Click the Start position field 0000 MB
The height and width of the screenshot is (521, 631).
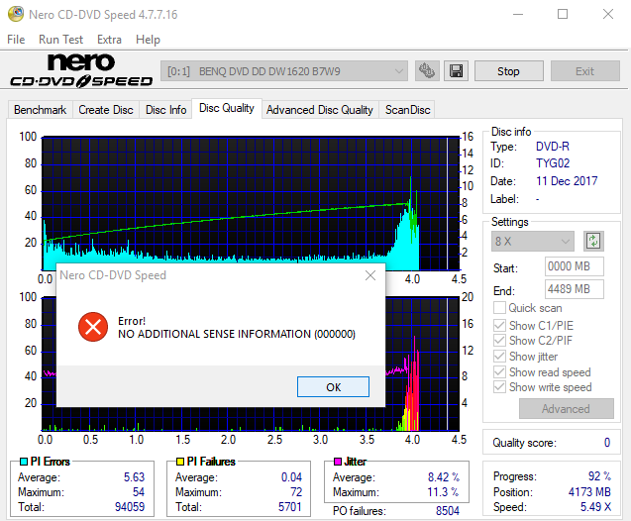(575, 266)
